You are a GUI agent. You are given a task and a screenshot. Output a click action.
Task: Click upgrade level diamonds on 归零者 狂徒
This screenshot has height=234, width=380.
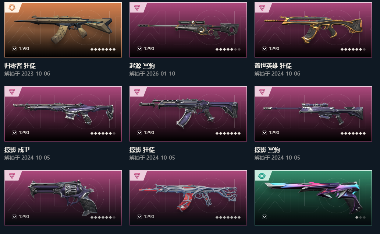pos(103,49)
